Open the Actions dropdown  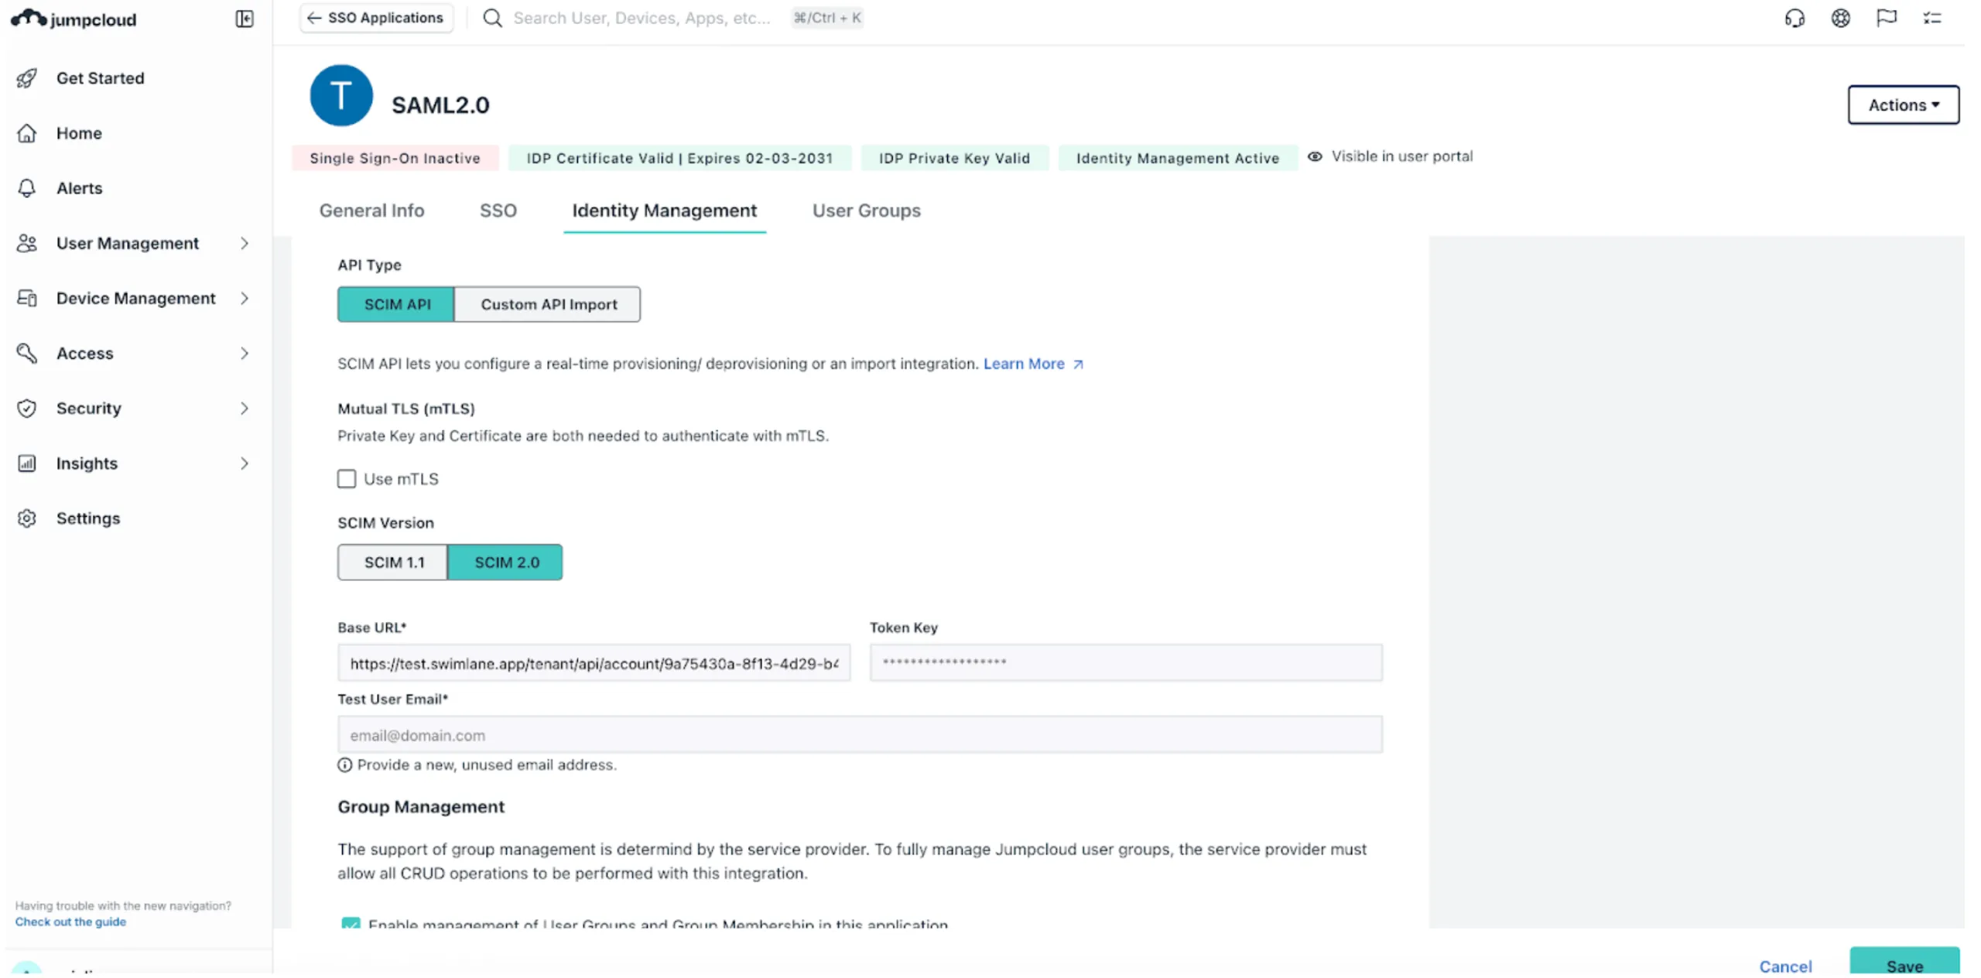click(x=1903, y=104)
